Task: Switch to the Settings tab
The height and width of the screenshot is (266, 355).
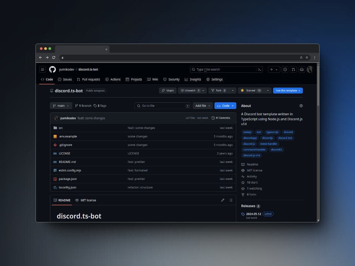Action: pyautogui.click(x=214, y=79)
